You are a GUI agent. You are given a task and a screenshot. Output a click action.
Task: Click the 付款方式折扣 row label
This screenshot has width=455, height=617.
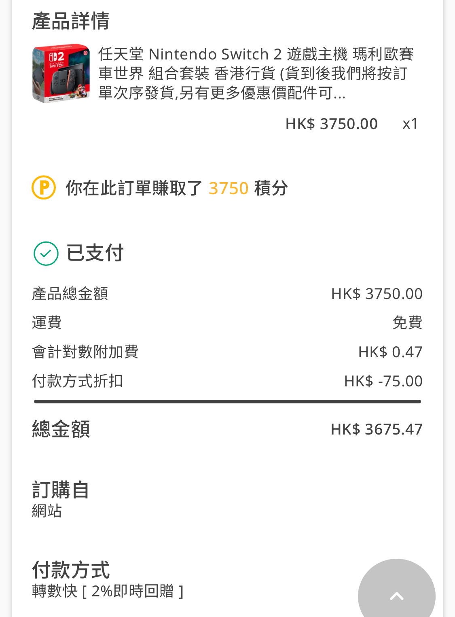pos(78,381)
